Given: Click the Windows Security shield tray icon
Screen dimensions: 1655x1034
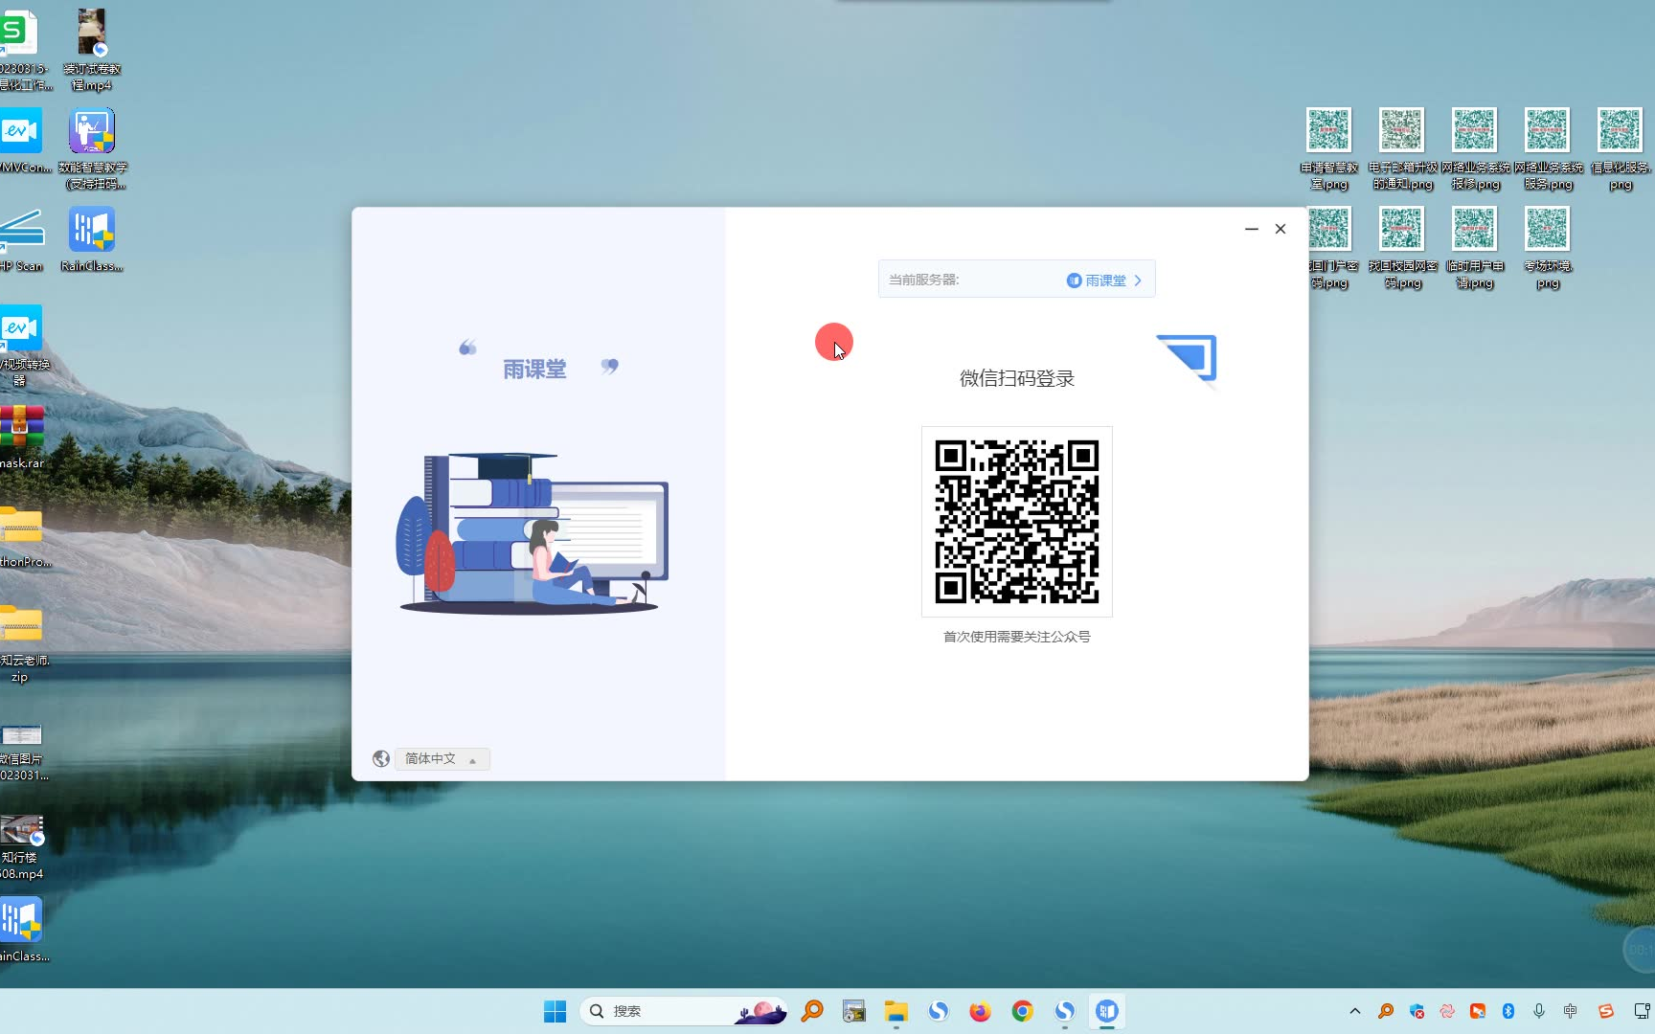Looking at the screenshot, I should pyautogui.click(x=1417, y=1011).
